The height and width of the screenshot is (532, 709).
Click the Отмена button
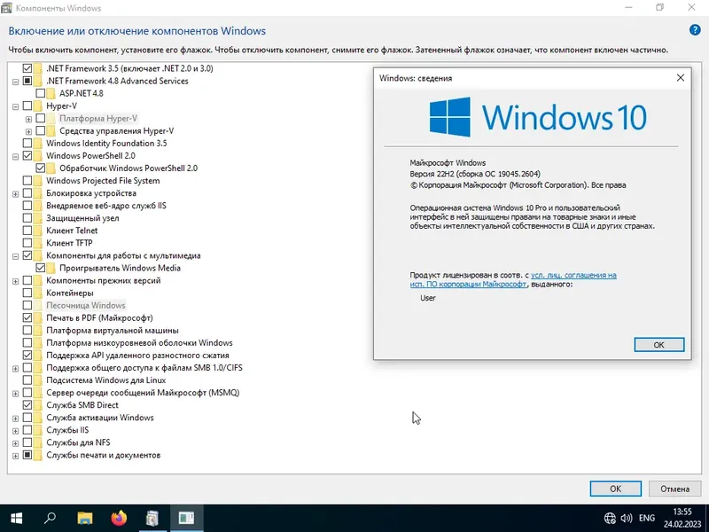pos(674,489)
